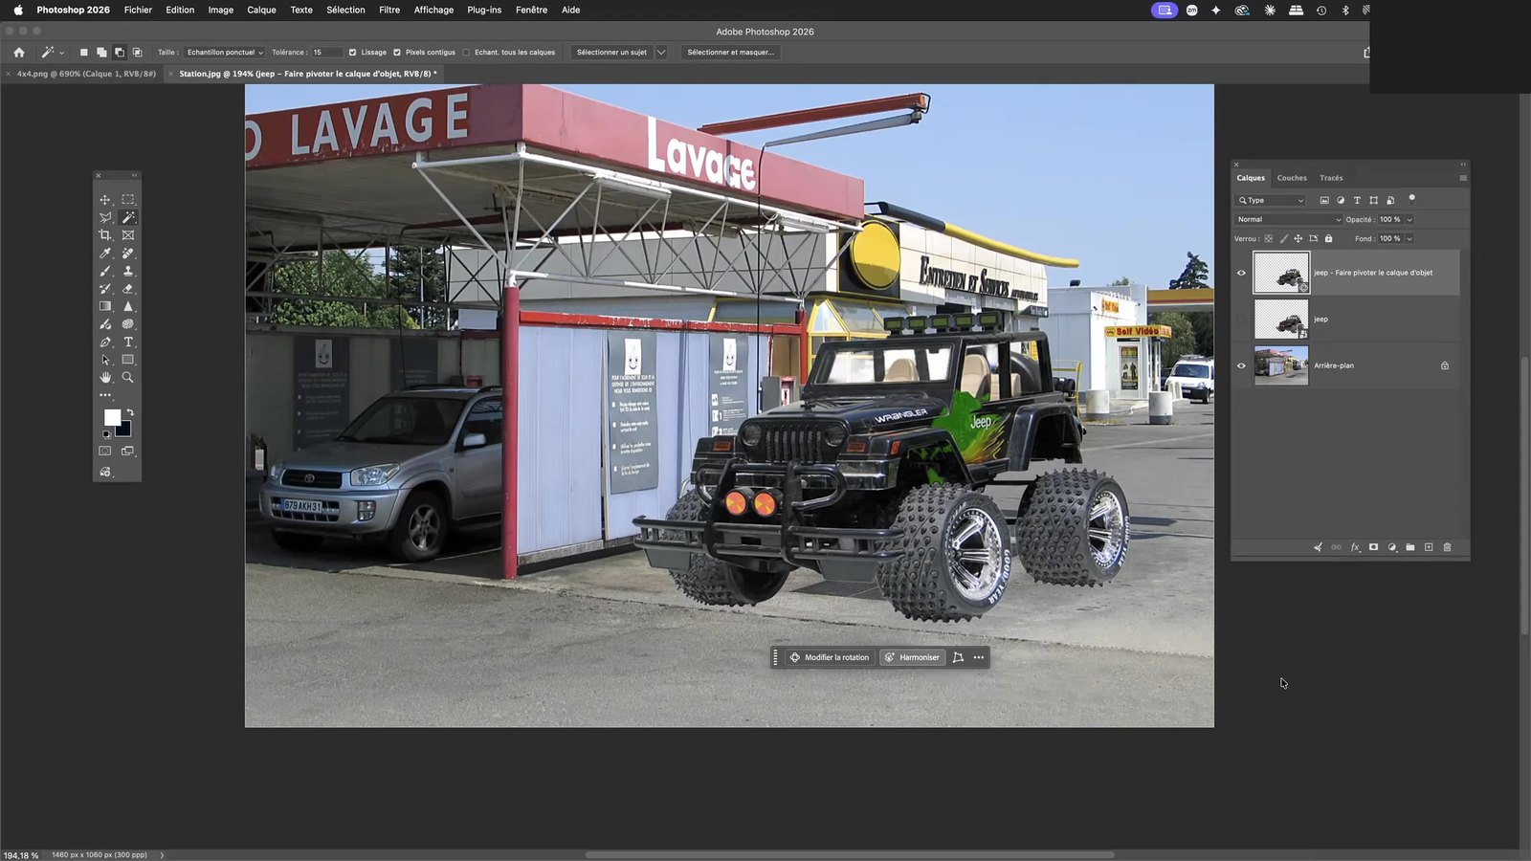Toggle lock all for layer
This screenshot has width=1531, height=861.
pos(1328,238)
